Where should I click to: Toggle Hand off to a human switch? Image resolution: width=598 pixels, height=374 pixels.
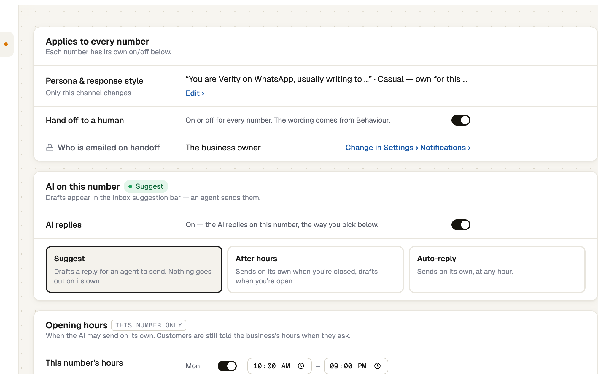pyautogui.click(x=461, y=120)
